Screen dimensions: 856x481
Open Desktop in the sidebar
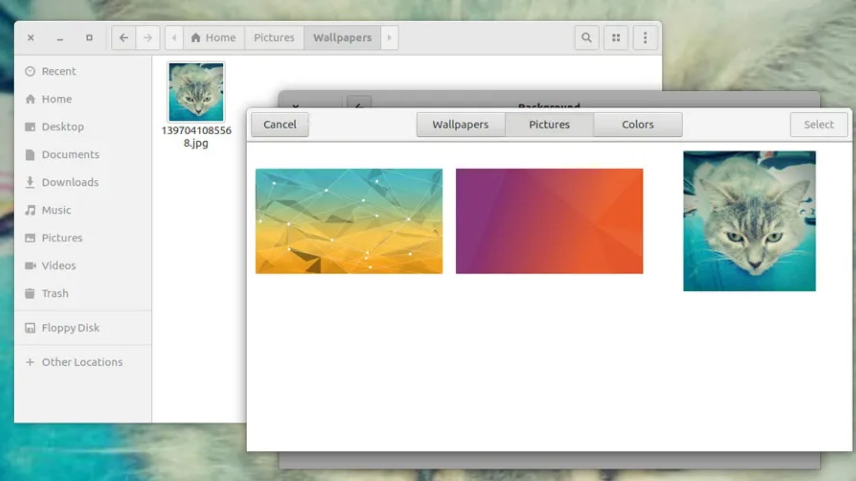coord(83,127)
